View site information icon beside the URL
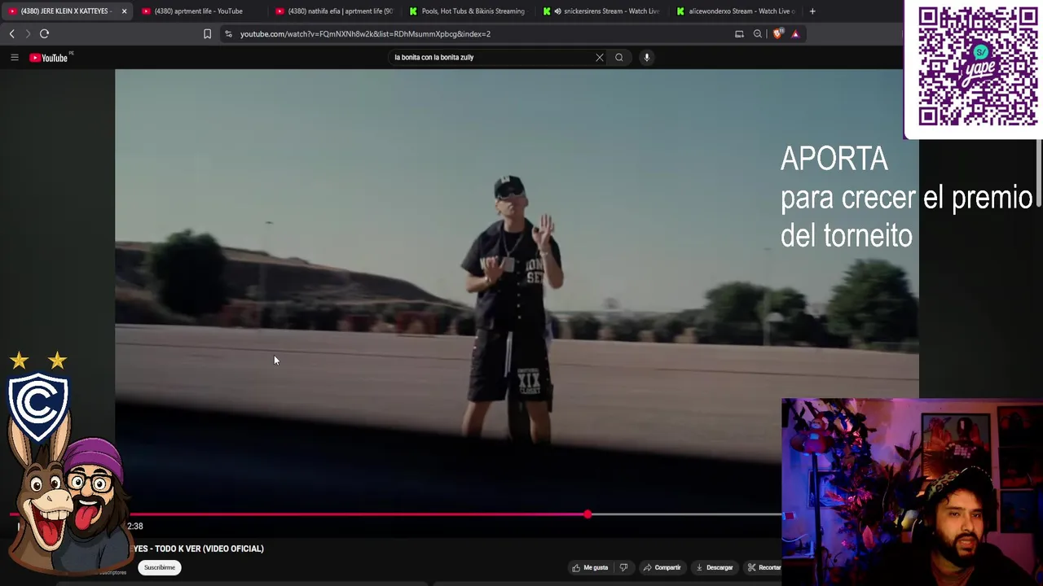Screen dimensions: 1043x586 click(228, 33)
